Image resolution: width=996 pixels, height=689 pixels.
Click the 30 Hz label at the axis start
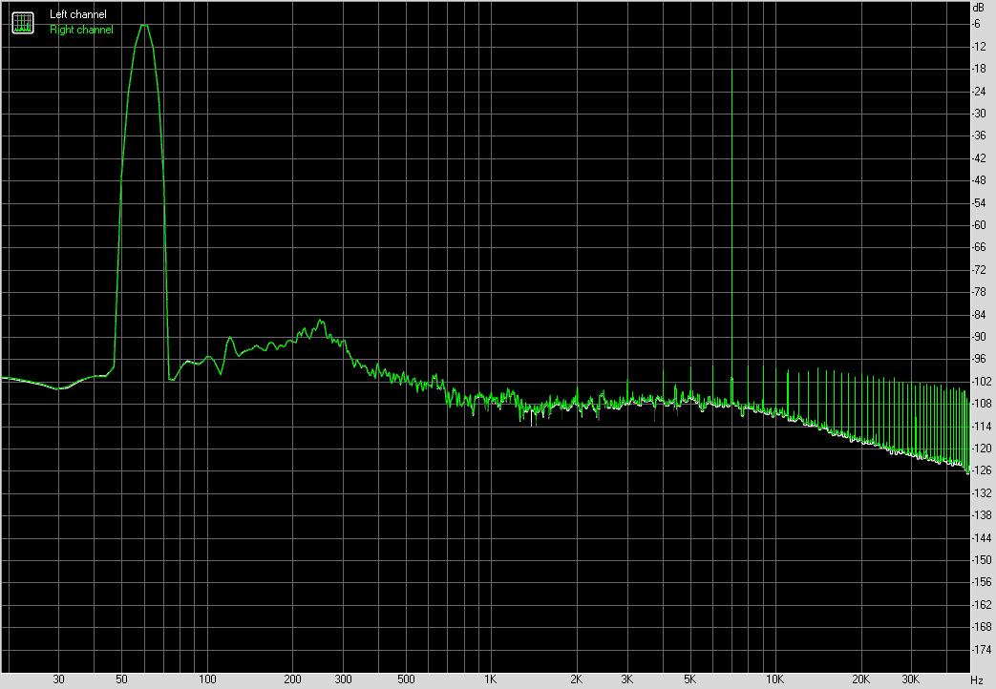pos(59,679)
